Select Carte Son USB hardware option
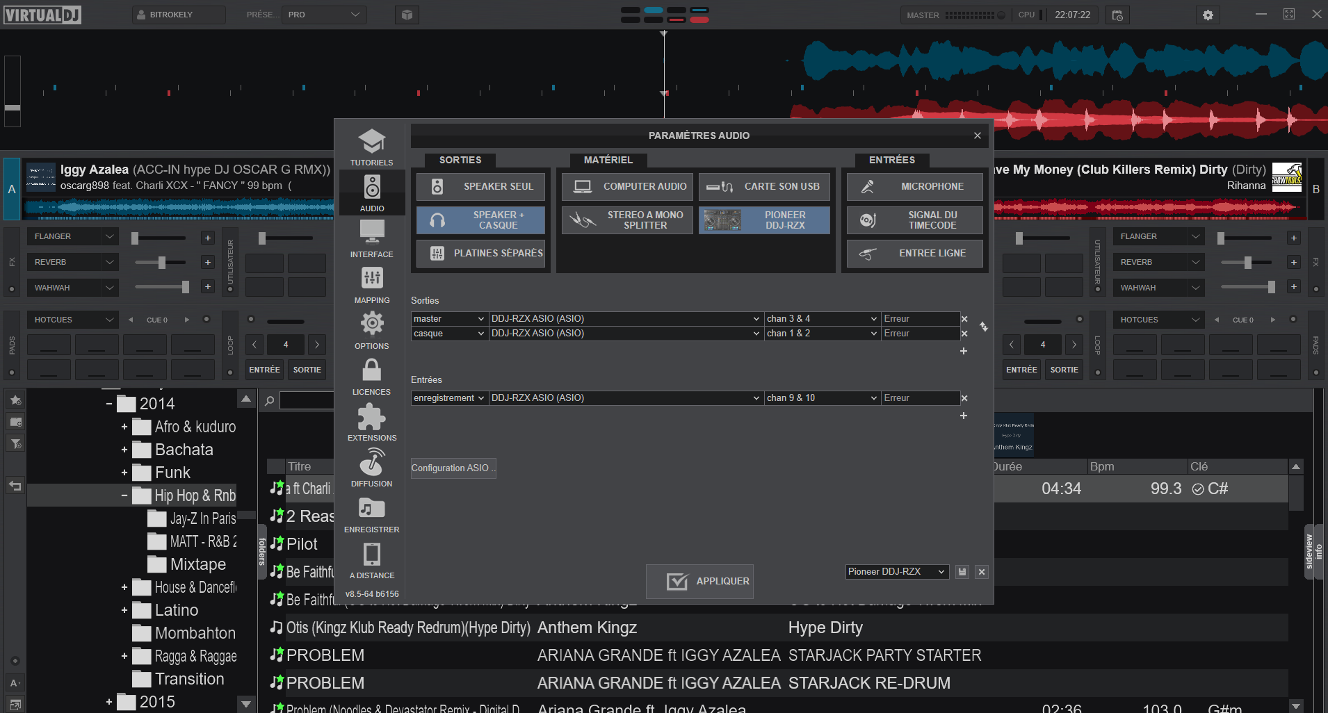This screenshot has width=1328, height=713. [764, 186]
